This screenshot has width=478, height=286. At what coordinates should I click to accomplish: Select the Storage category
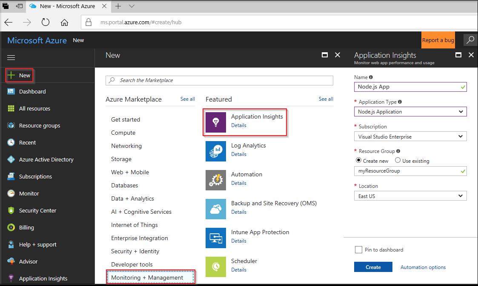(121, 159)
